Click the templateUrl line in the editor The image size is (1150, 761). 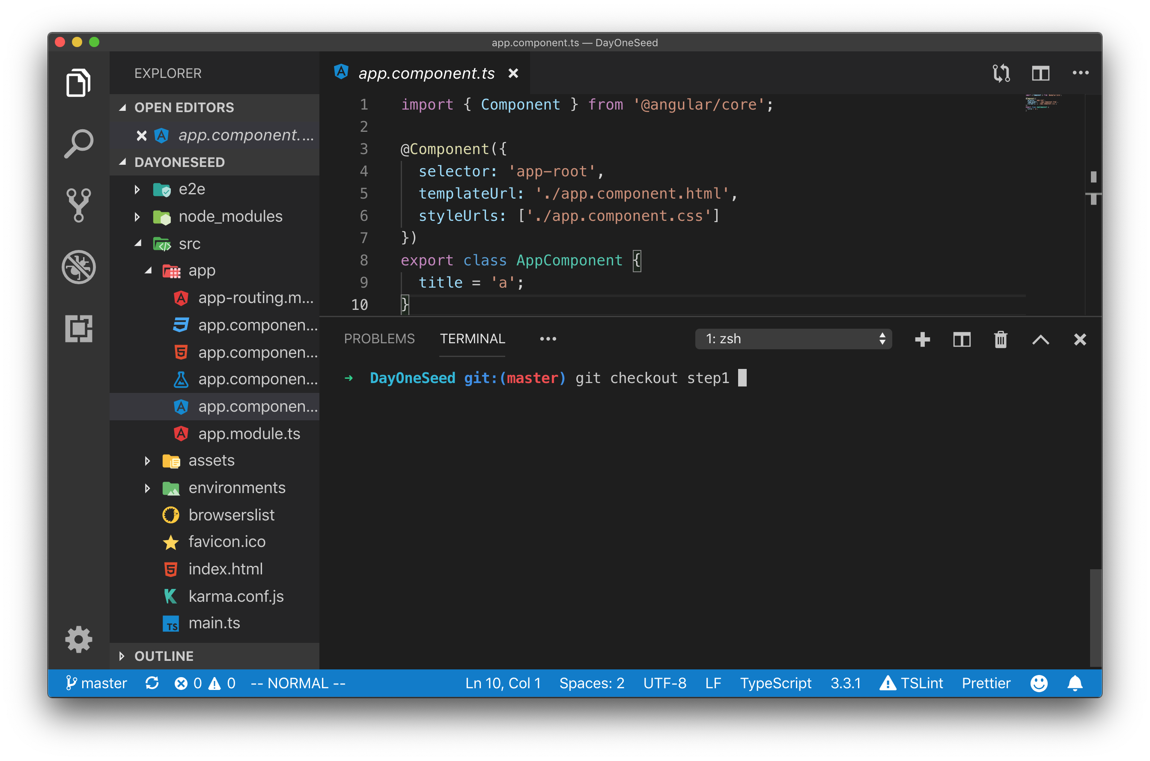click(578, 193)
